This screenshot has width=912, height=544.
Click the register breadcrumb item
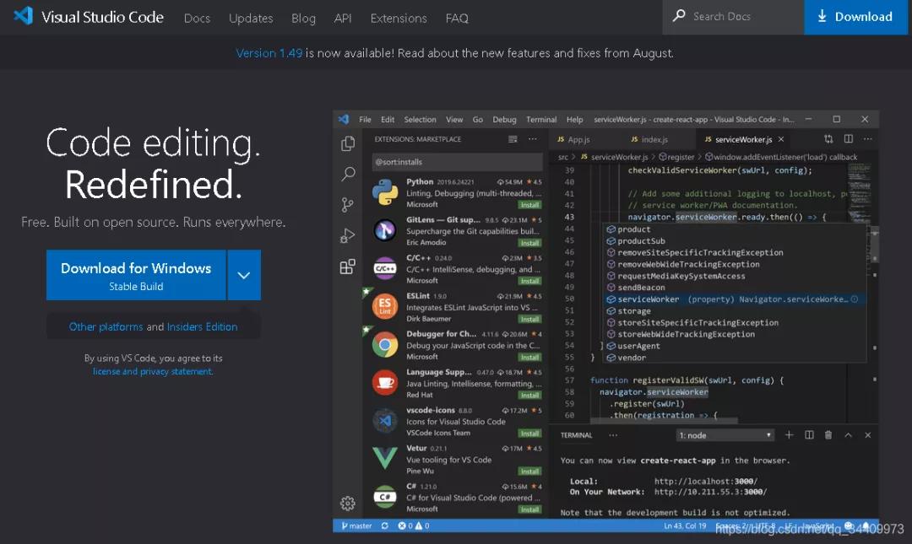[x=677, y=157]
